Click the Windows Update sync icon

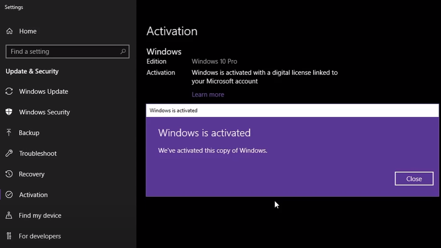[x=9, y=91]
